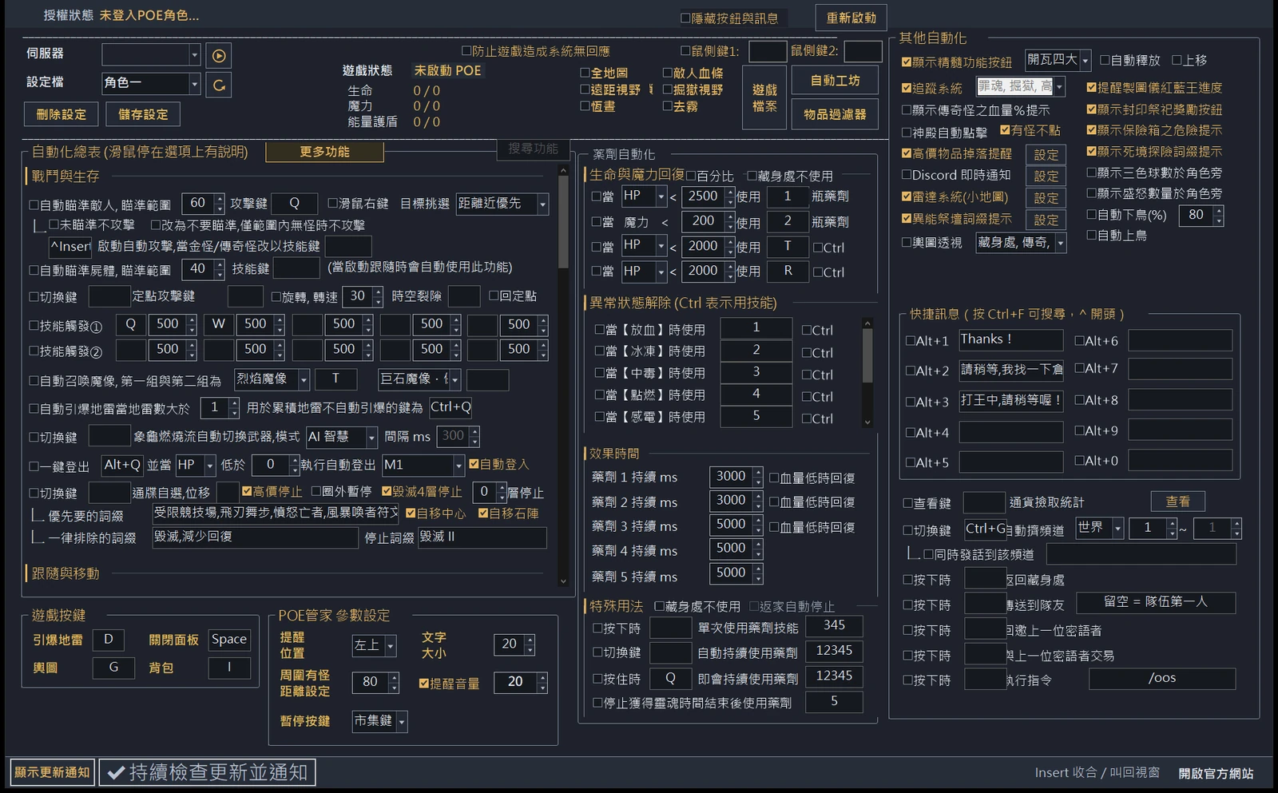This screenshot has width=1278, height=793.
Task: Enable the 隱藏按鈕與訊息 checkbox
Action: tap(685, 18)
